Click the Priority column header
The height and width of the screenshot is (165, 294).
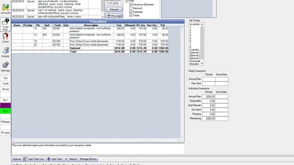[28, 25]
